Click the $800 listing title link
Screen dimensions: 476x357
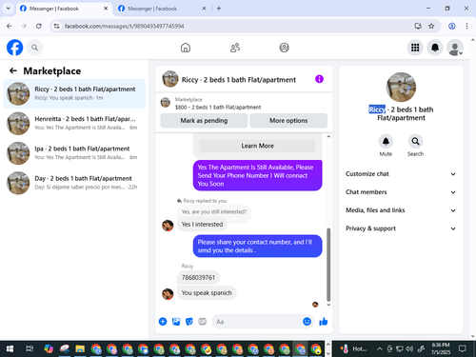(218, 108)
